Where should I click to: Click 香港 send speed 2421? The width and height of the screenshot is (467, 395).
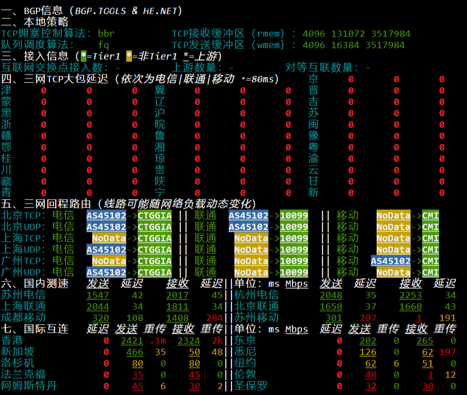(x=132, y=341)
